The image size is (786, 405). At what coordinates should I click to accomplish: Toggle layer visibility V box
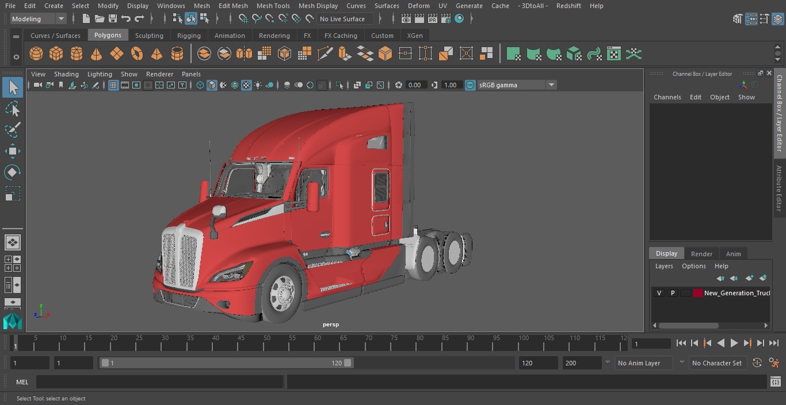tap(659, 293)
